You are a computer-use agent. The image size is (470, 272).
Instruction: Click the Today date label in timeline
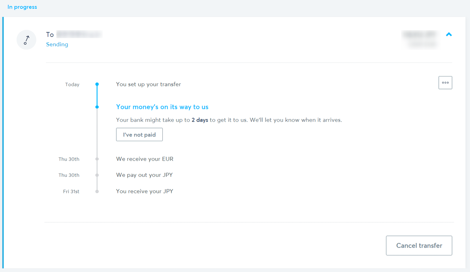[x=72, y=85]
